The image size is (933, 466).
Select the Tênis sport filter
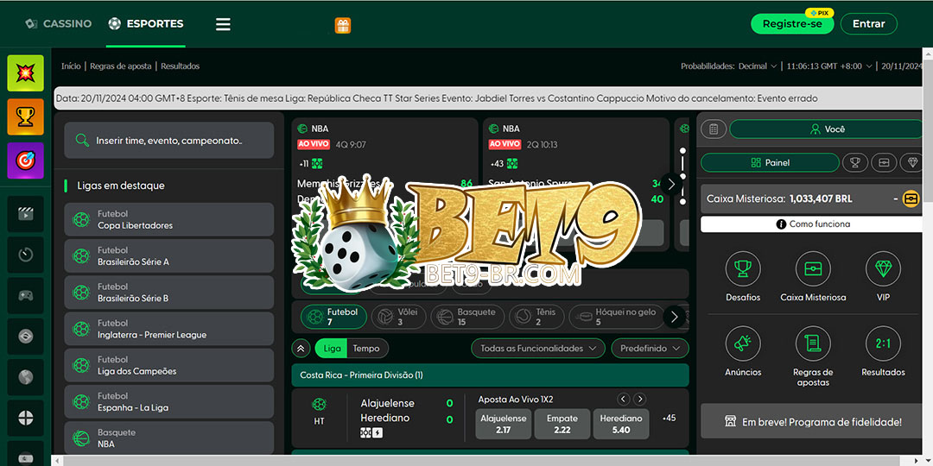tap(536, 317)
